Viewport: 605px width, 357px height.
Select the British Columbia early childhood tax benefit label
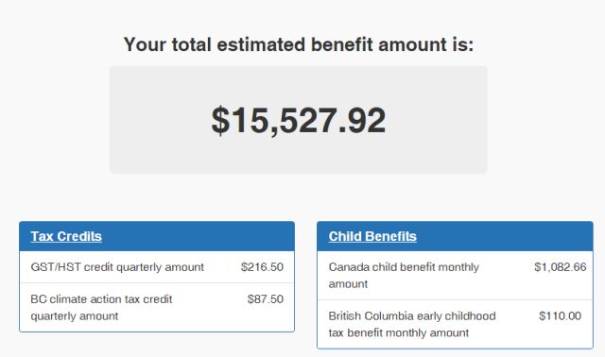[x=412, y=324]
